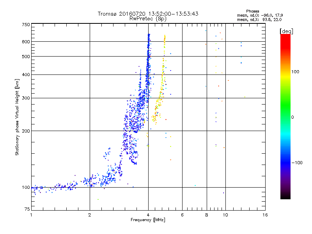Click the y-axis tick label '200'
The width and height of the screenshot is (312, 234).
(x=26, y=131)
